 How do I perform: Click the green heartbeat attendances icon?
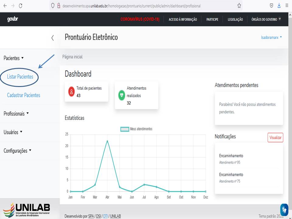tap(122, 95)
